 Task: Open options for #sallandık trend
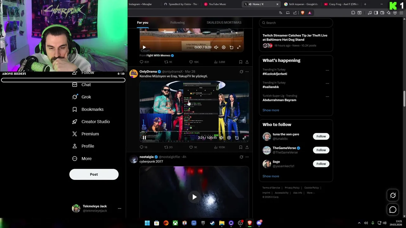[327, 84]
